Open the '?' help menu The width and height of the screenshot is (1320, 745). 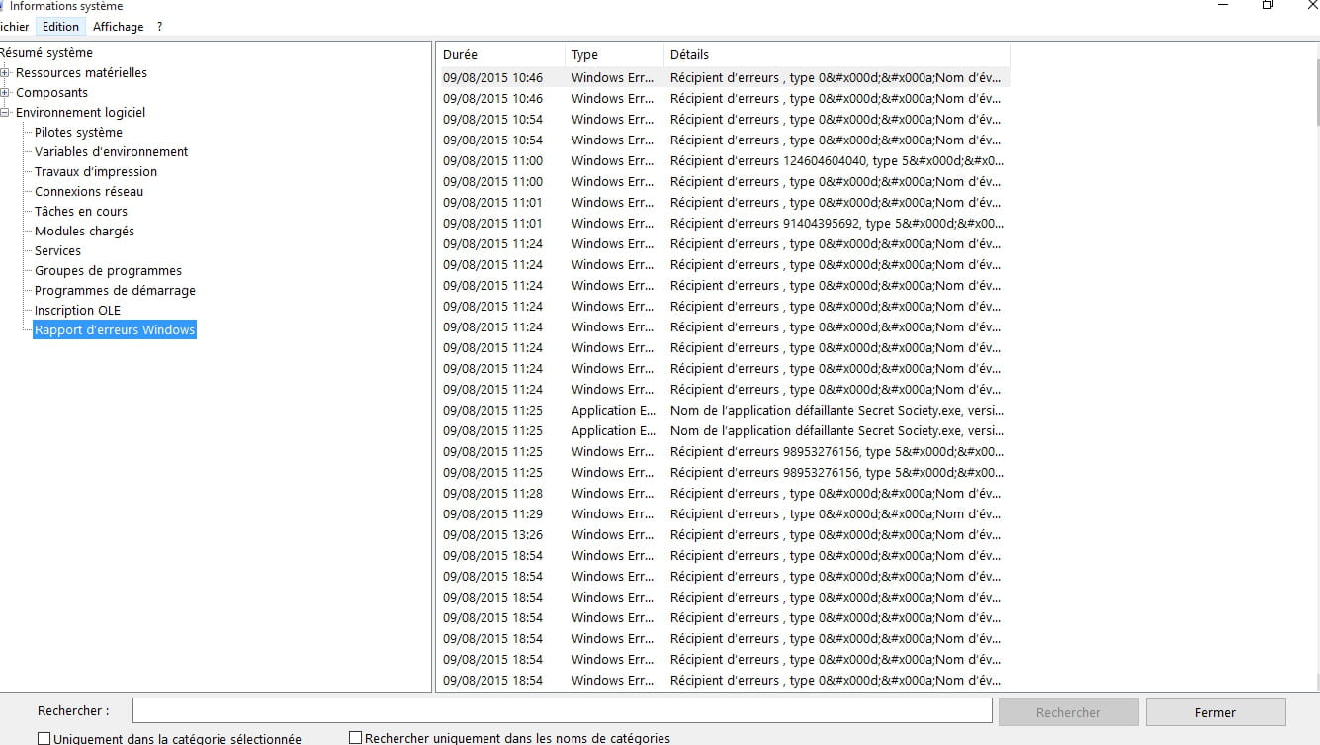pyautogui.click(x=159, y=27)
